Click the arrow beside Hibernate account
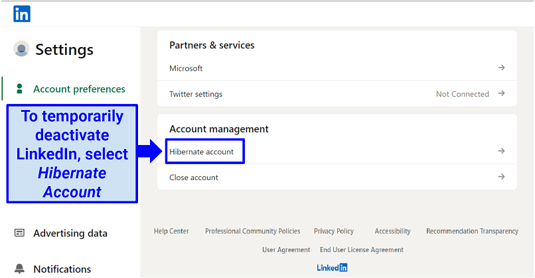 point(501,152)
